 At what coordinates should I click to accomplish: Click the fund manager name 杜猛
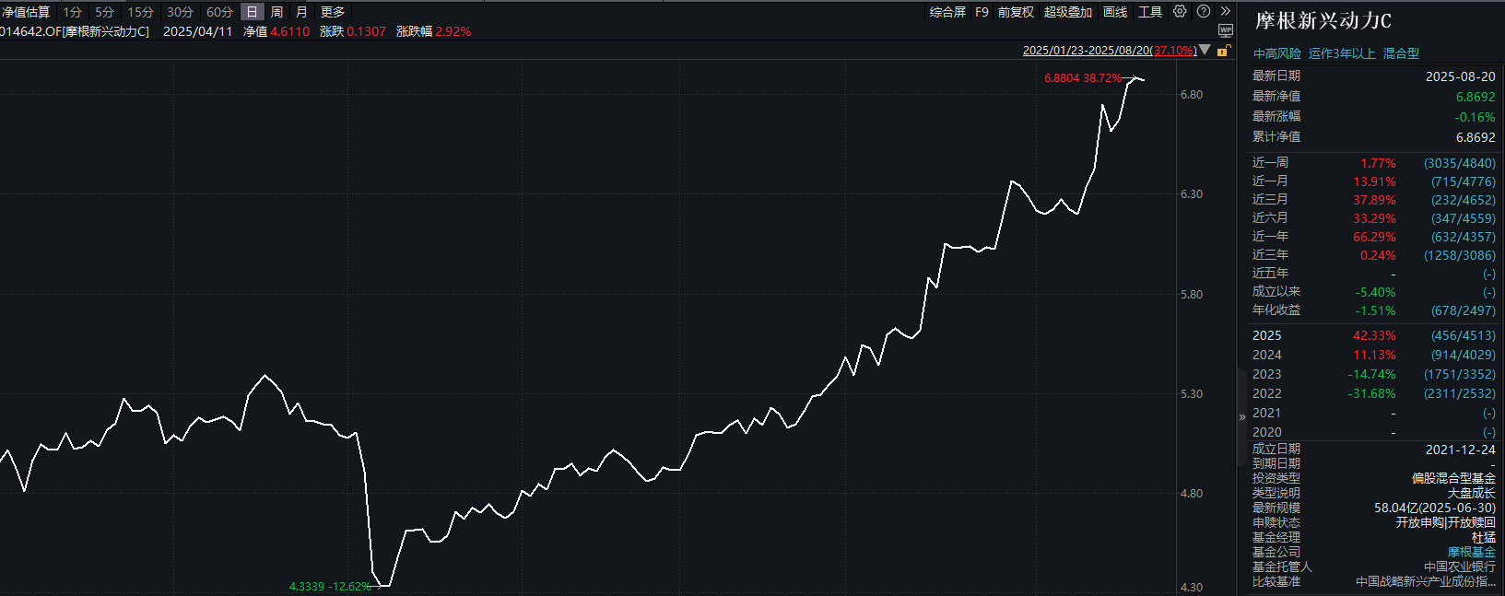coord(1484,537)
